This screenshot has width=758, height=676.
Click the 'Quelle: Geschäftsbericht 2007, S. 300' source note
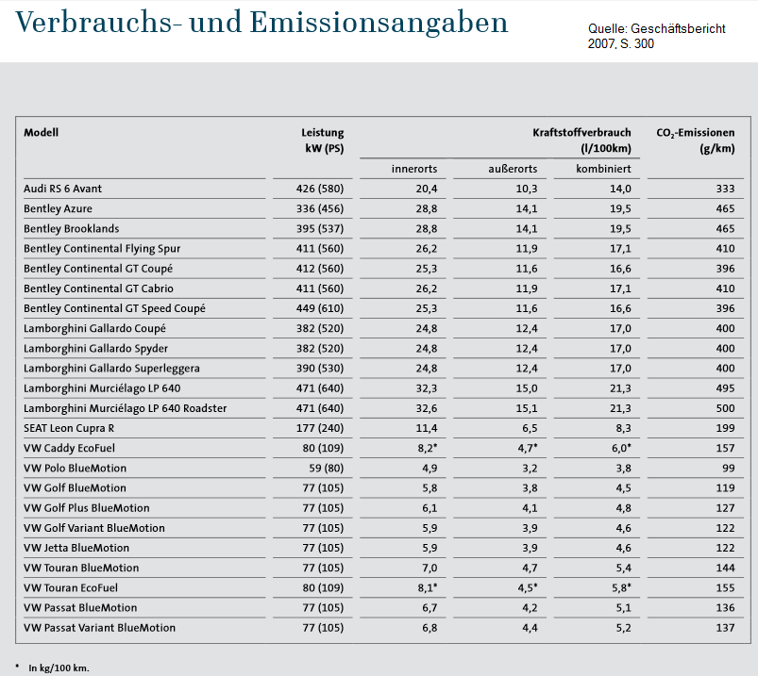click(656, 36)
